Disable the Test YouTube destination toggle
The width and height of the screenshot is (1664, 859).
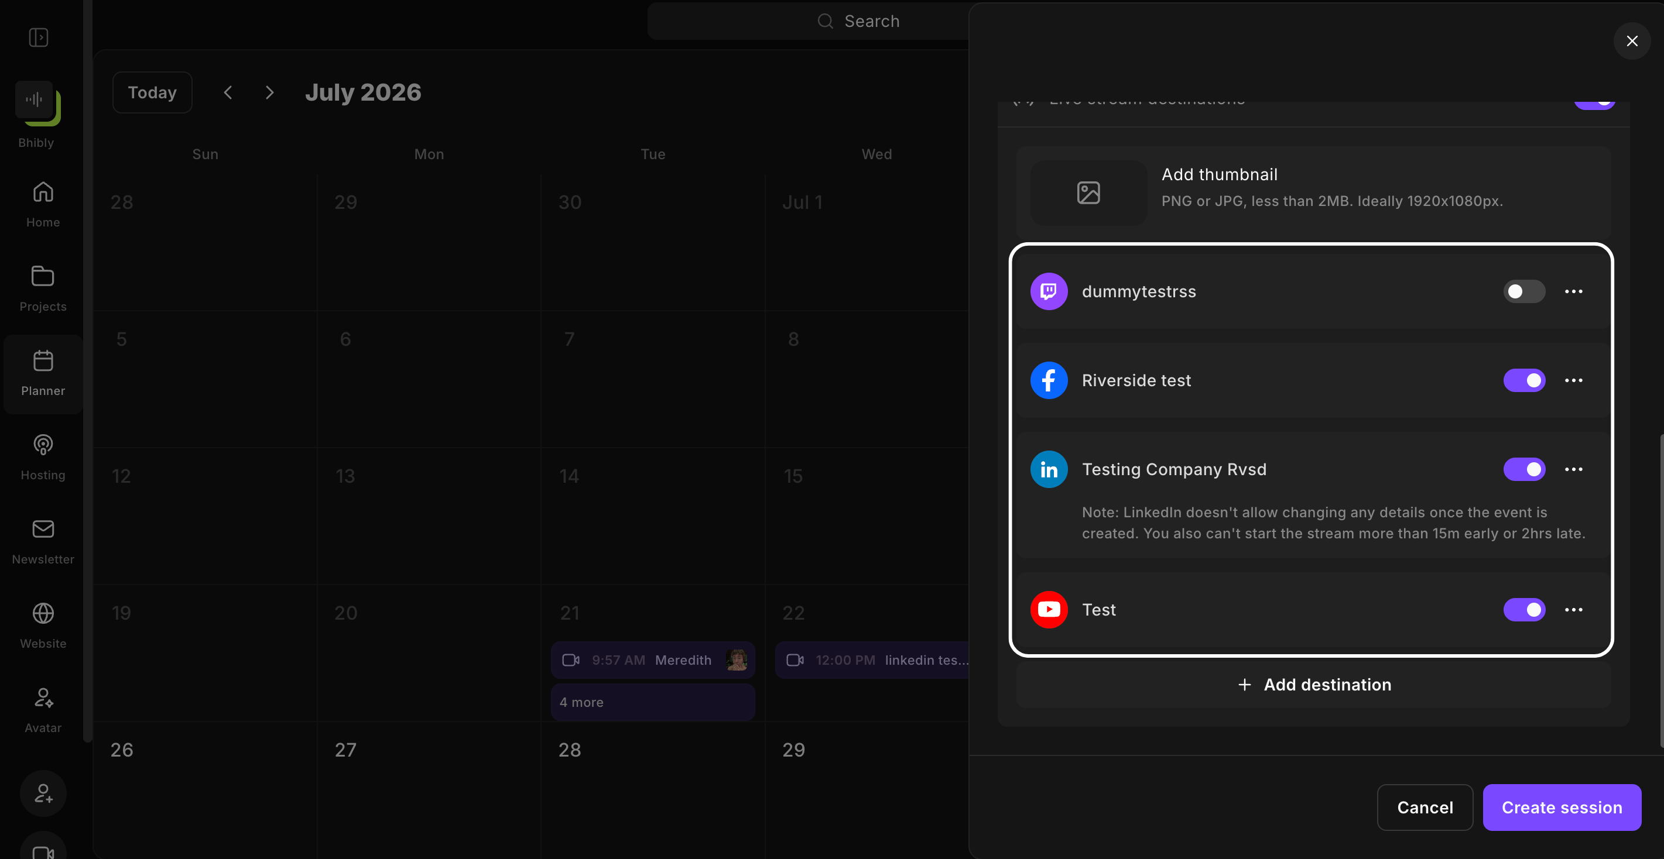pos(1524,609)
